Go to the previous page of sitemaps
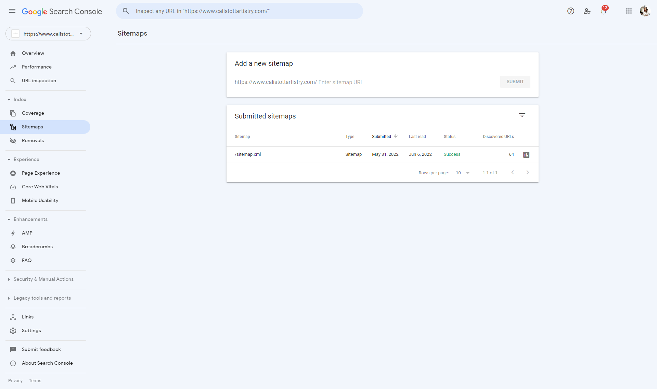This screenshot has height=389, width=657. pos(513,173)
